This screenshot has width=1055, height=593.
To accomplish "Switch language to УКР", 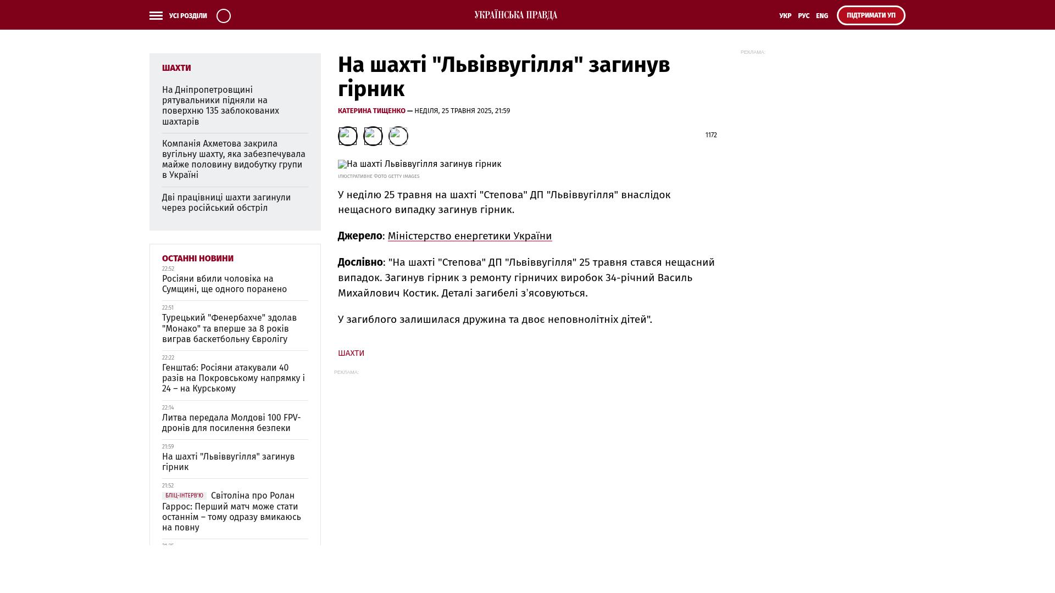I will tap(785, 16).
